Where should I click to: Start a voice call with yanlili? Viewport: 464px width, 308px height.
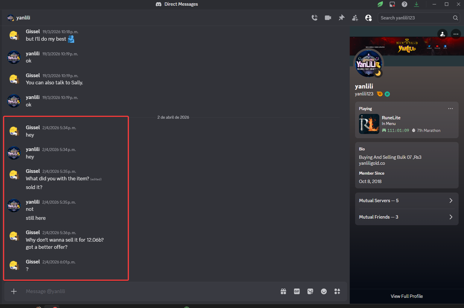pyautogui.click(x=314, y=18)
